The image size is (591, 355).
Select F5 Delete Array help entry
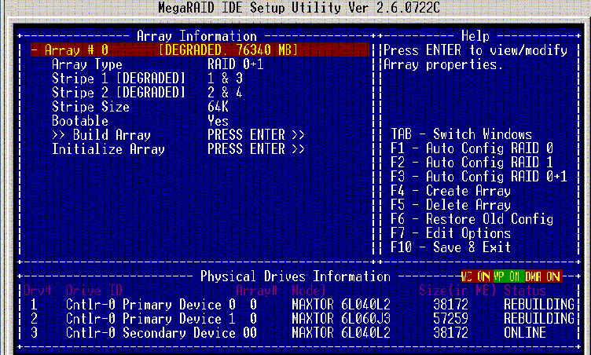coord(450,205)
